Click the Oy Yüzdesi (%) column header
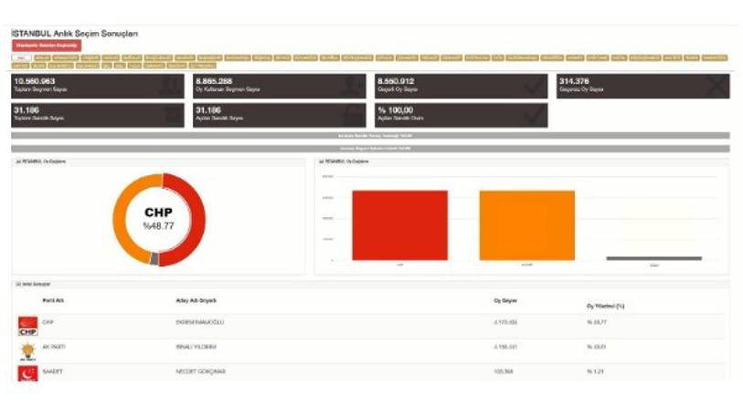Screen dimensions: 743x416 click(605, 306)
